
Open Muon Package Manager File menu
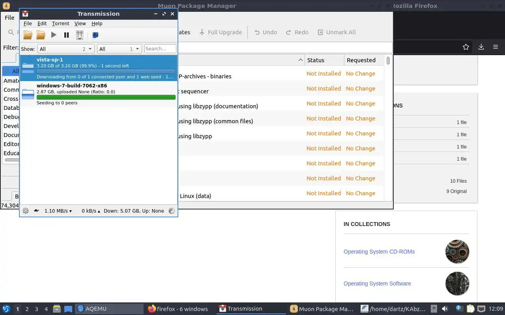9,18
